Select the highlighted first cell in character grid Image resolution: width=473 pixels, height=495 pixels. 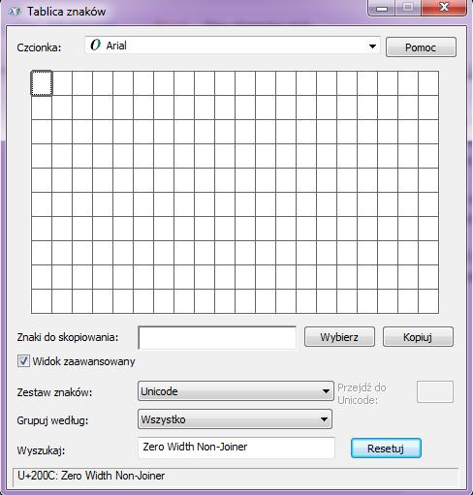click(x=42, y=83)
